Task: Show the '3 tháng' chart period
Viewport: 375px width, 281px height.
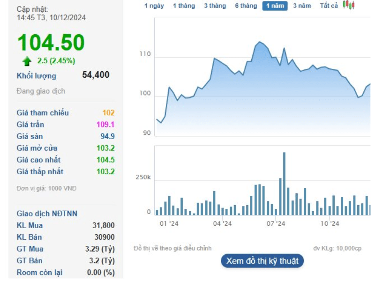Action: coord(215,6)
